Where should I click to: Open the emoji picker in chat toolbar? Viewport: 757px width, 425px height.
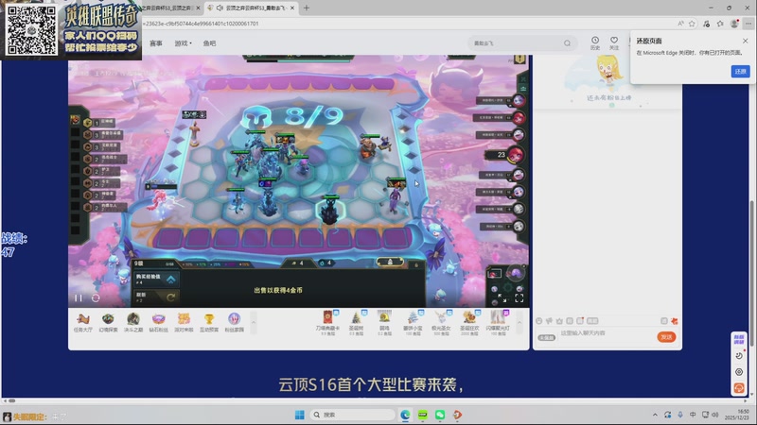click(x=539, y=321)
